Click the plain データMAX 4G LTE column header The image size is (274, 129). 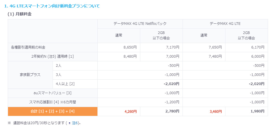point(225,24)
